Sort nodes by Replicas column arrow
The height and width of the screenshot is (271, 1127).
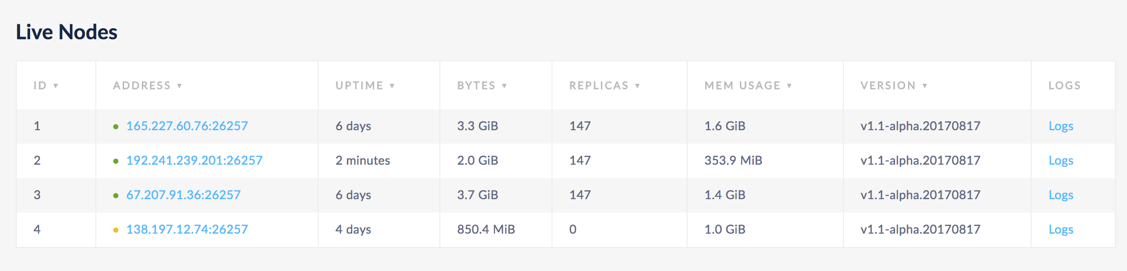click(637, 86)
